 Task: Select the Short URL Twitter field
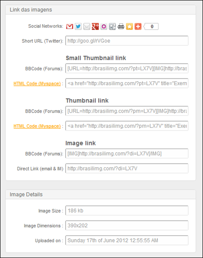click(127, 41)
